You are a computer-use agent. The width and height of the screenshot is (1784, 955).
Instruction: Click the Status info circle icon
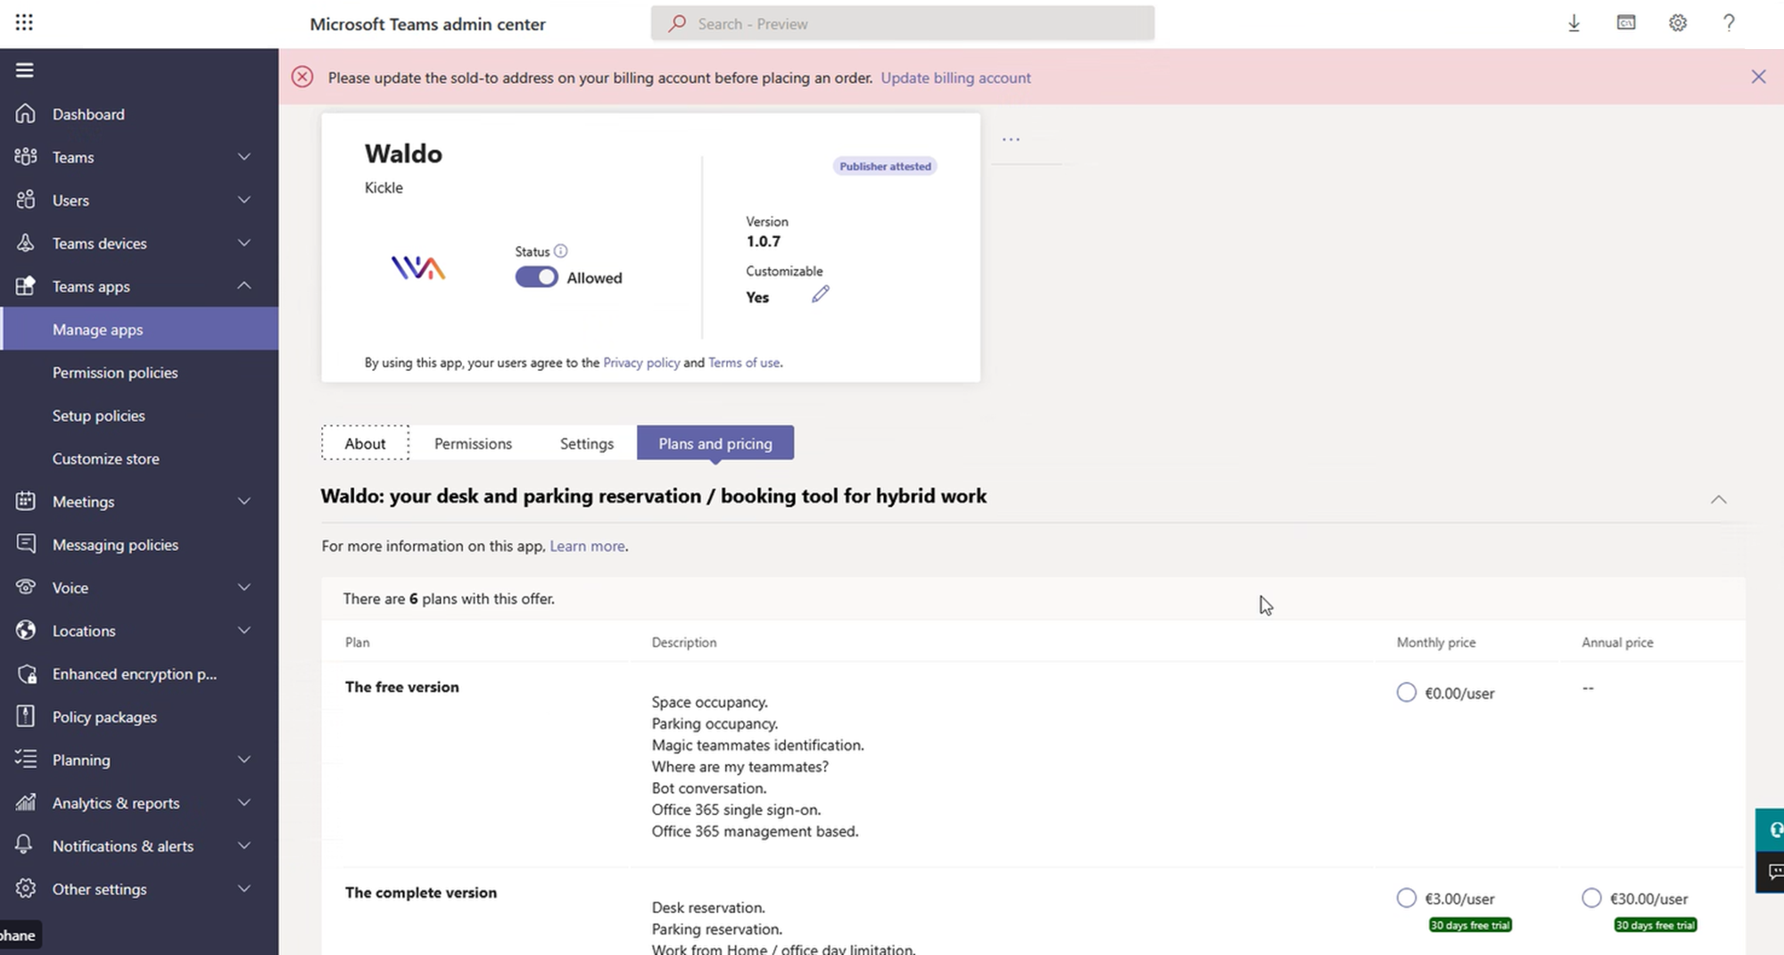click(560, 251)
